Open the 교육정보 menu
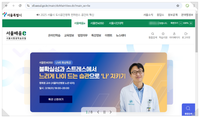This screenshot has width=200, height=118. 69,35
